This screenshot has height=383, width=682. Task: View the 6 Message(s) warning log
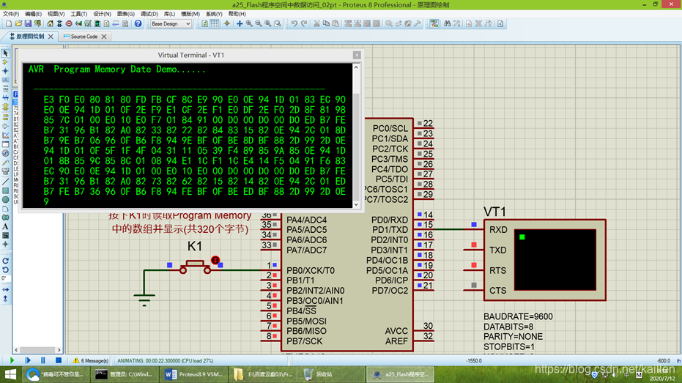[91, 360]
